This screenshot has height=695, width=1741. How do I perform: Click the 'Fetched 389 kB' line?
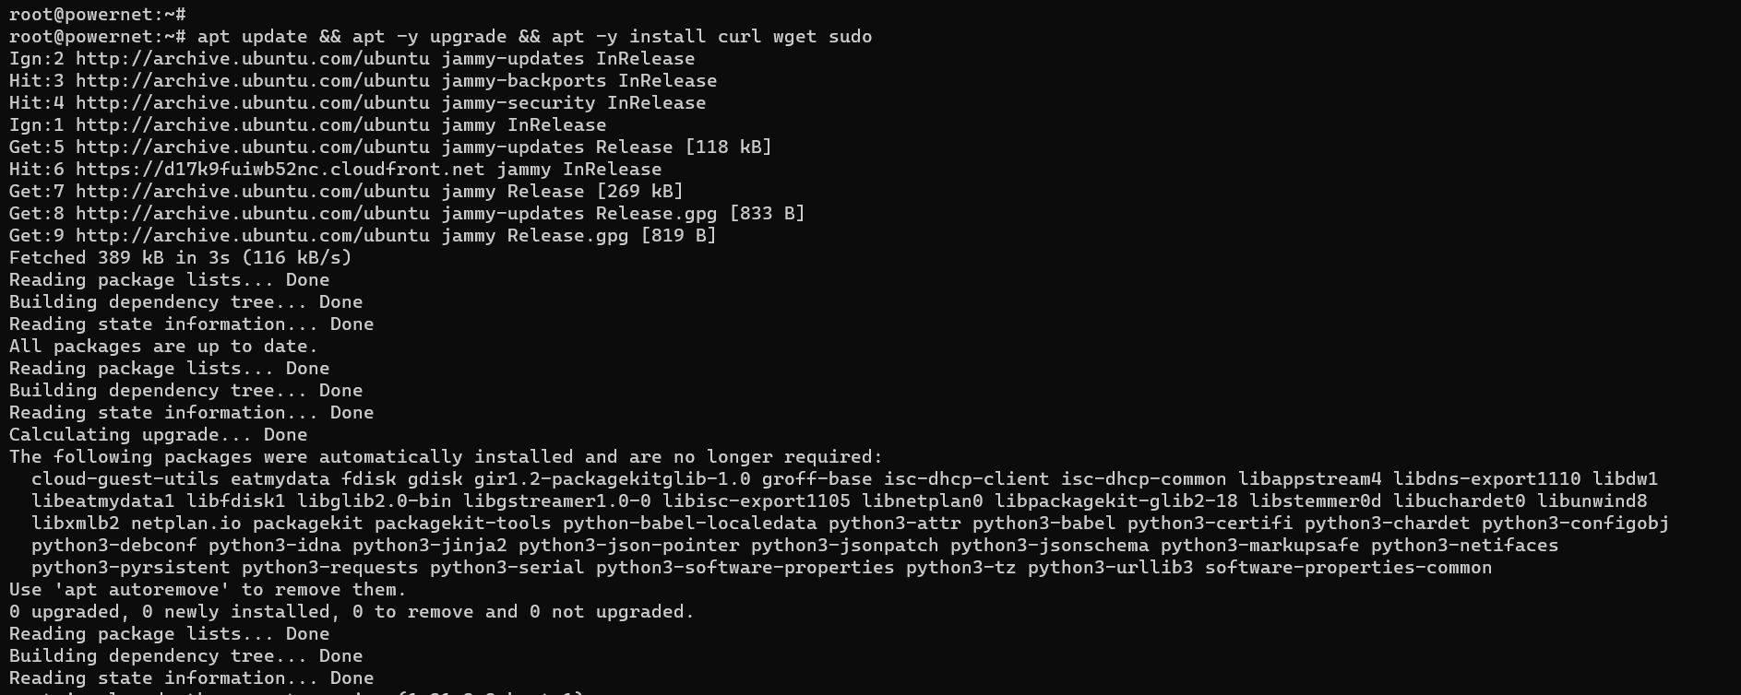pyautogui.click(x=180, y=258)
